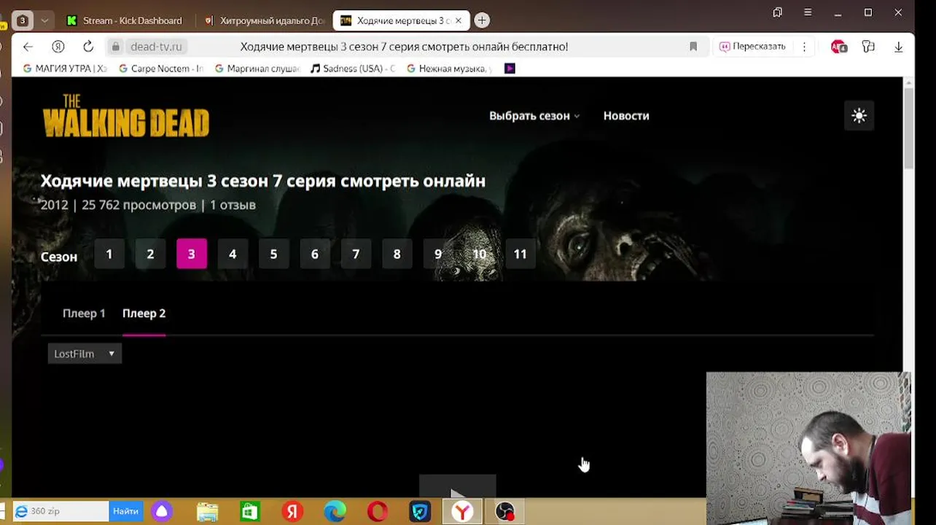Click the Пересказать button
This screenshot has height=525, width=936.
click(x=752, y=47)
